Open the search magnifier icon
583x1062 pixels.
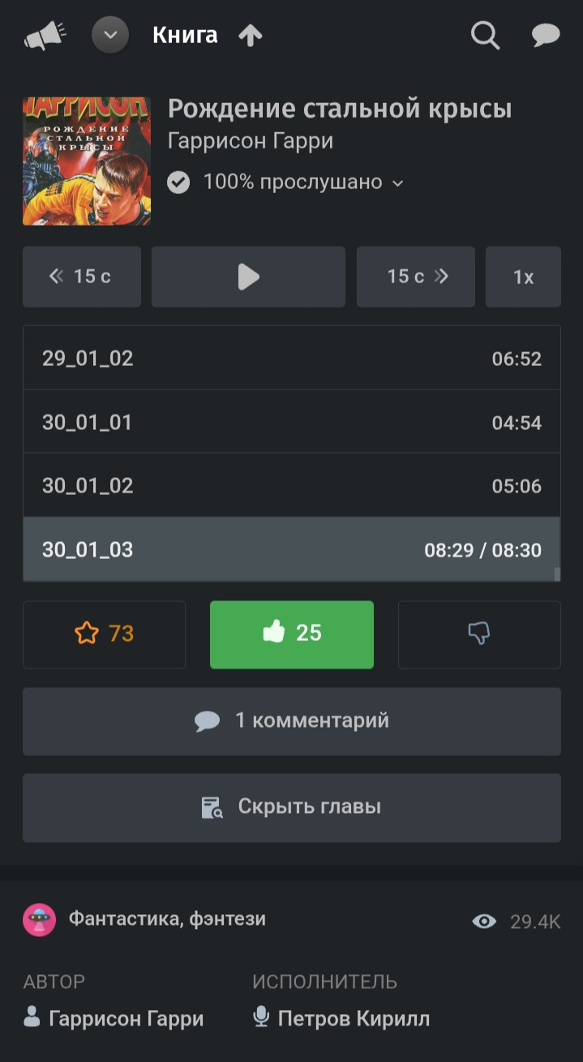[x=485, y=36]
